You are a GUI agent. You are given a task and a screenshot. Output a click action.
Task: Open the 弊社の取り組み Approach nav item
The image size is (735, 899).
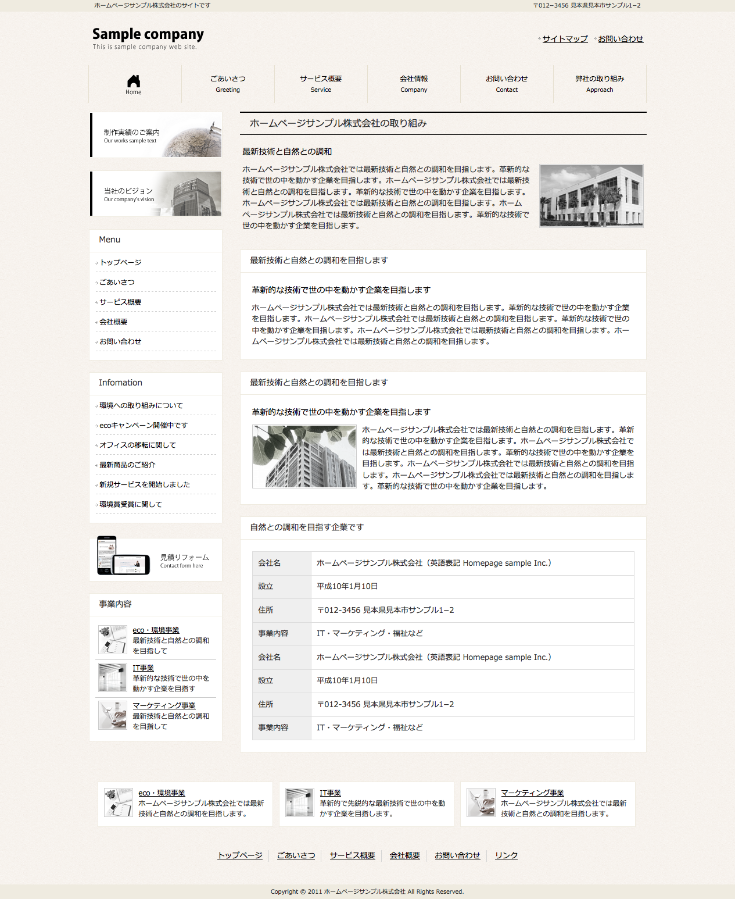600,84
